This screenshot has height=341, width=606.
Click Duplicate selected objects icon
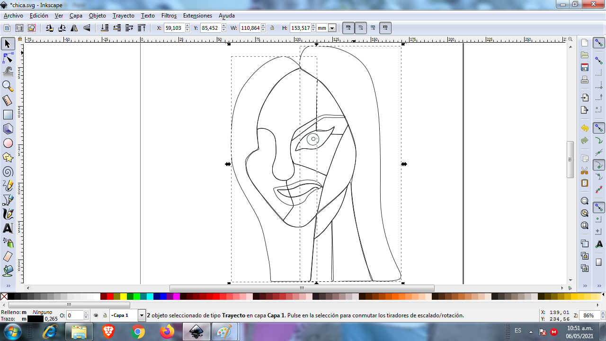pos(585,244)
